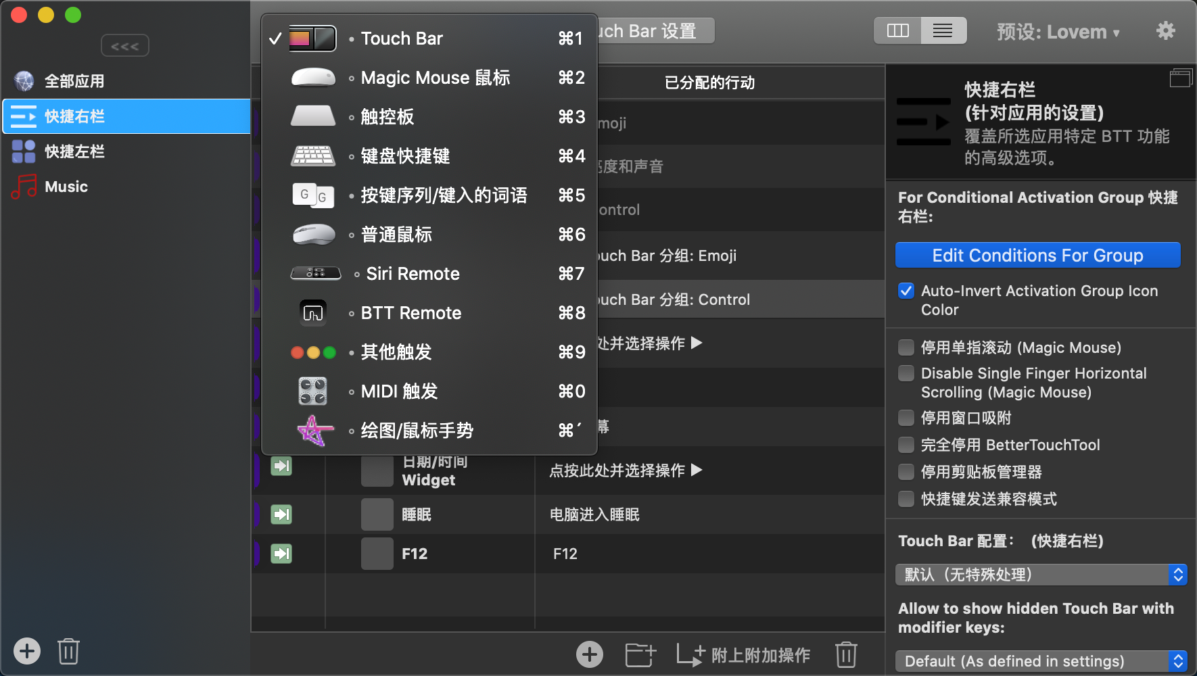Select the Touch Bar 分组: Emoji row
1197x676 pixels.
(x=741, y=256)
